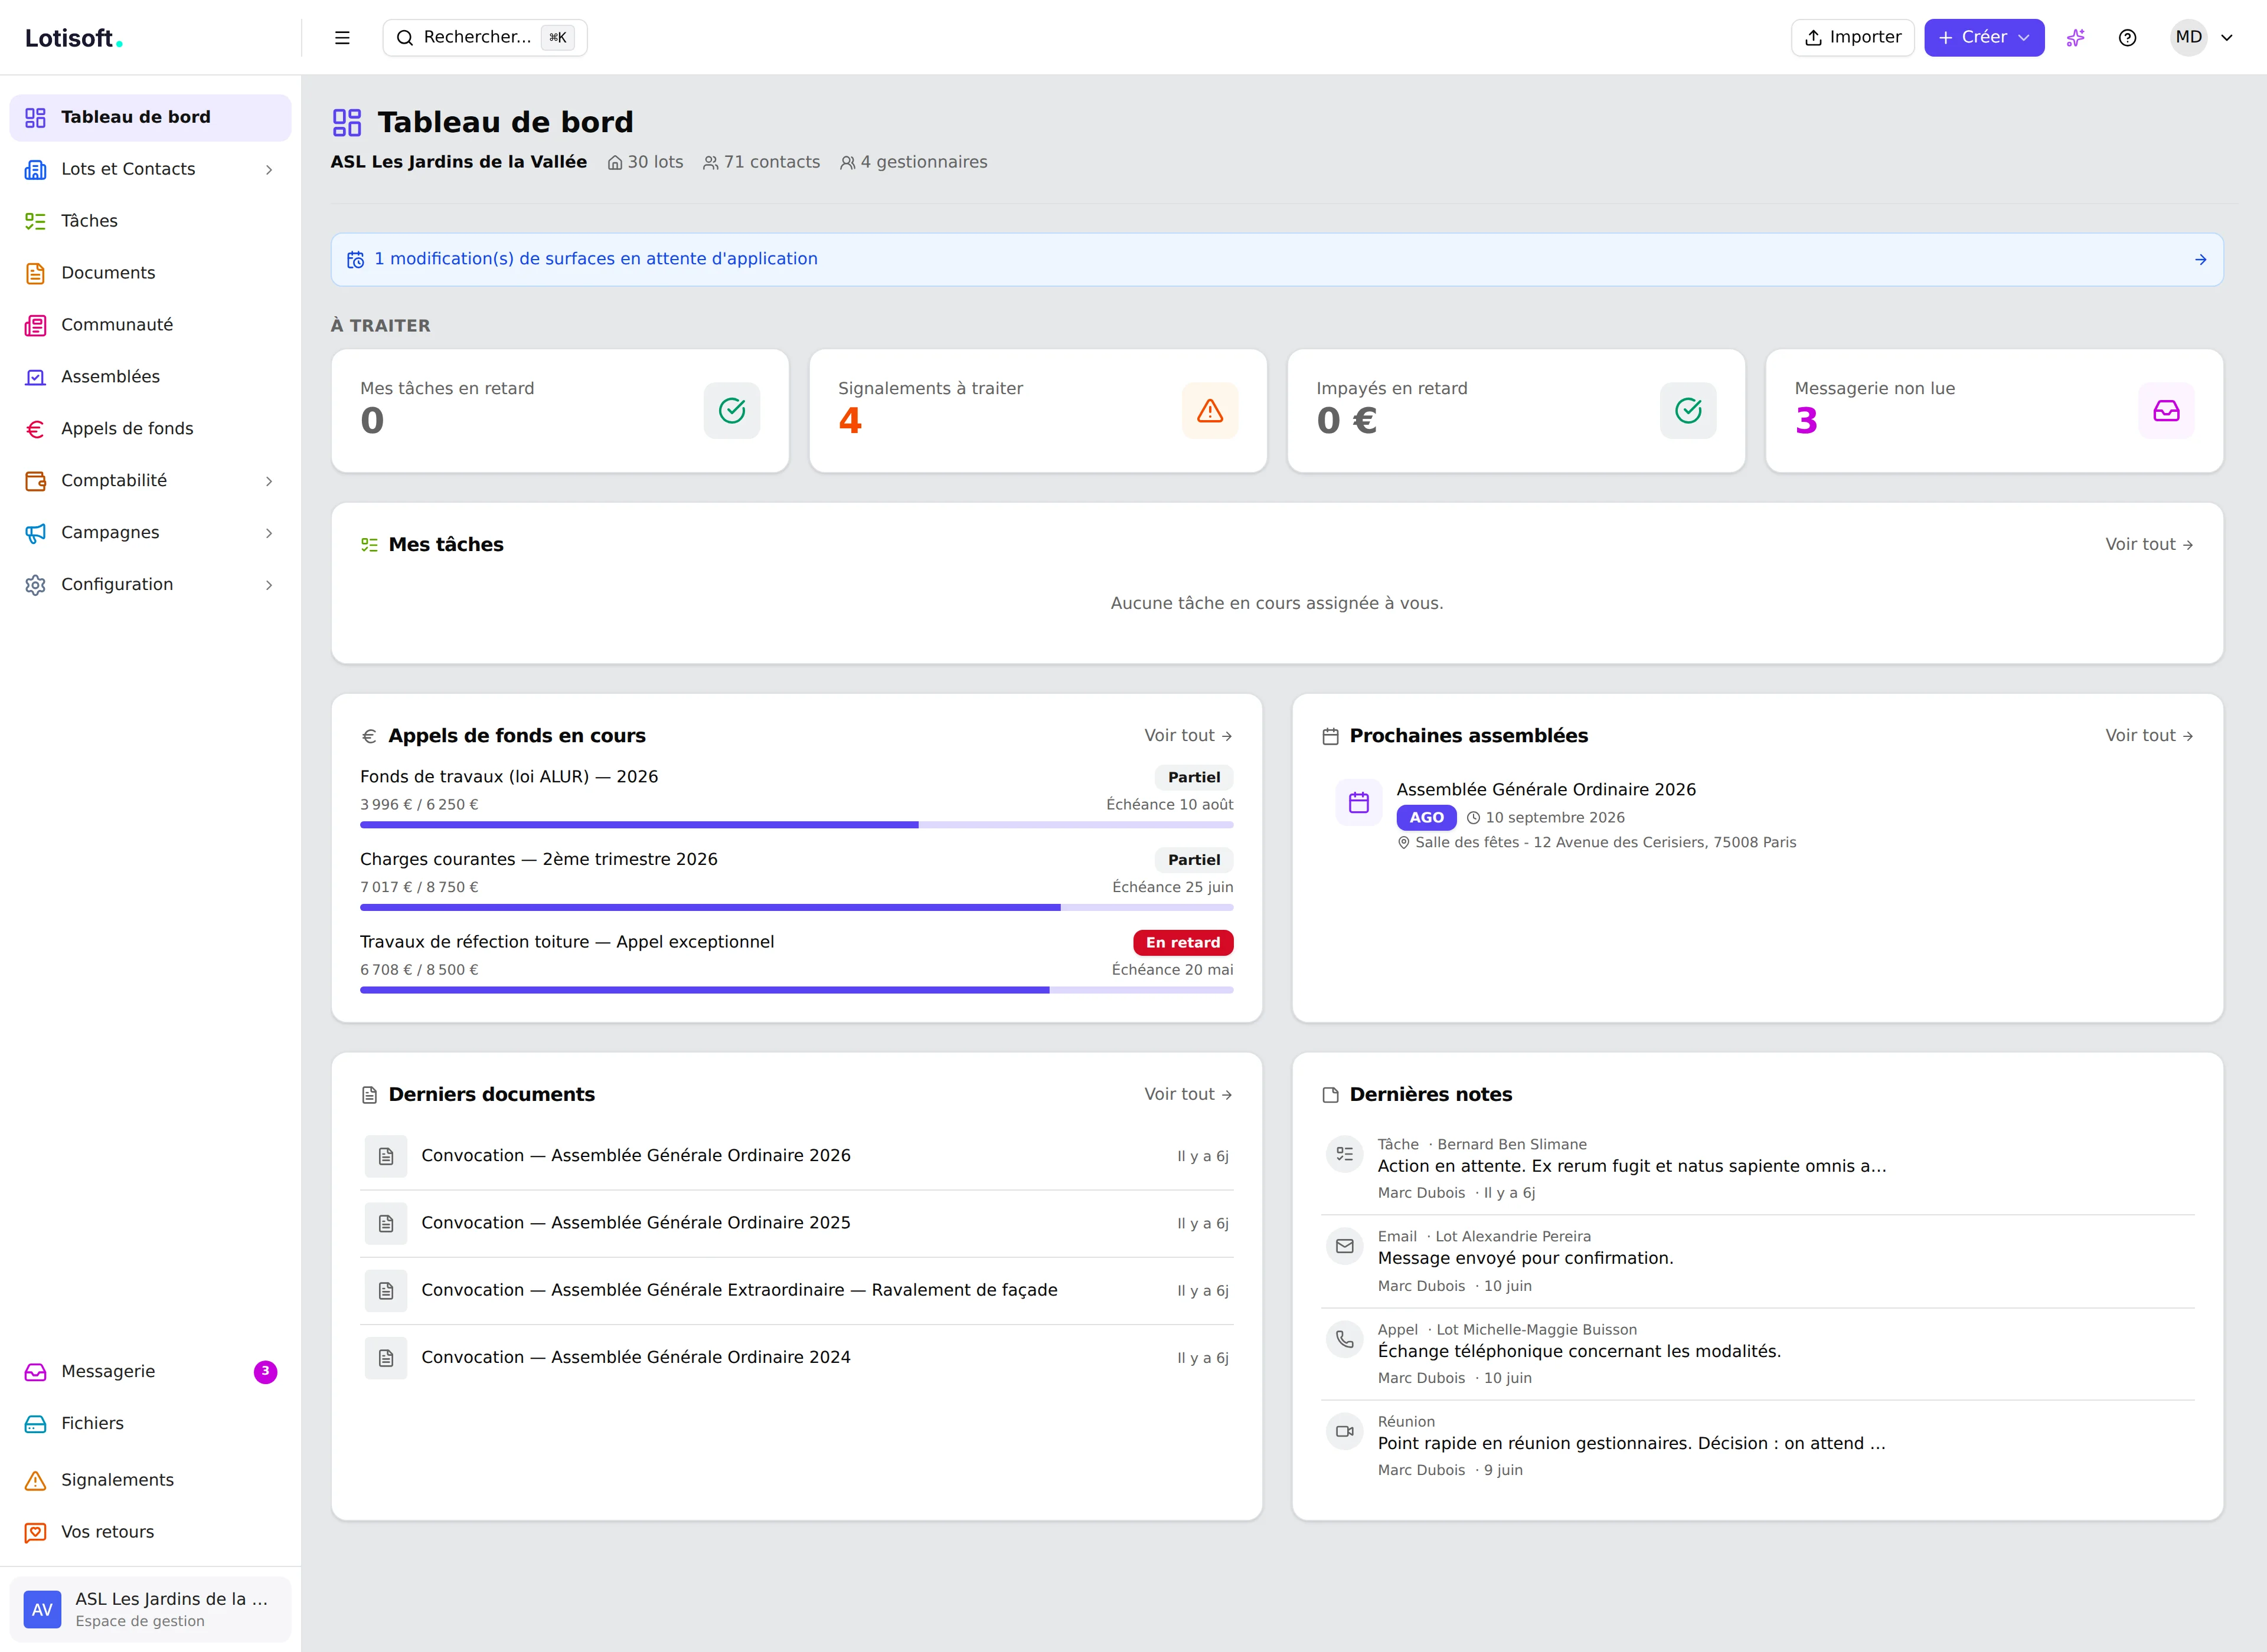This screenshot has width=2267, height=1652.
Task: Click the document icon for Ravalement de façade convocation
Action: pos(386,1291)
